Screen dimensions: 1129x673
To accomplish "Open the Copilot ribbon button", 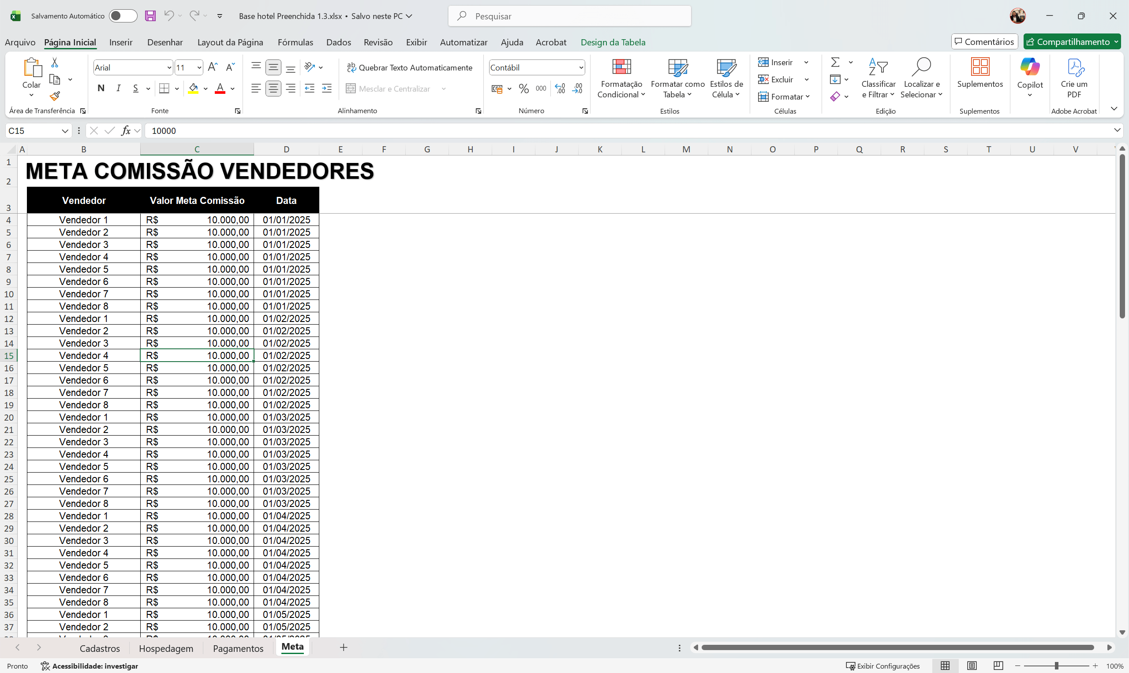I will coord(1030,77).
